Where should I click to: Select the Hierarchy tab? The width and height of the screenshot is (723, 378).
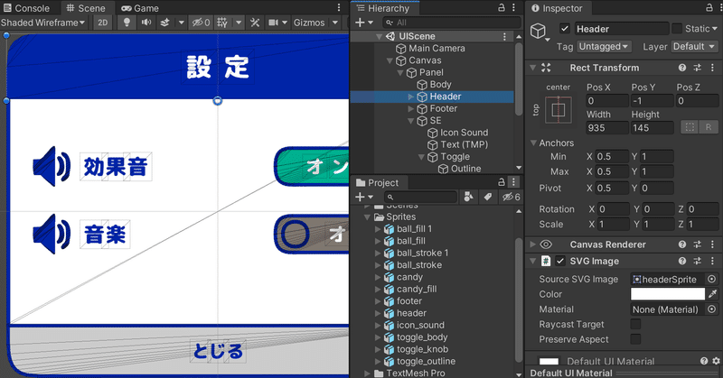[x=383, y=8]
